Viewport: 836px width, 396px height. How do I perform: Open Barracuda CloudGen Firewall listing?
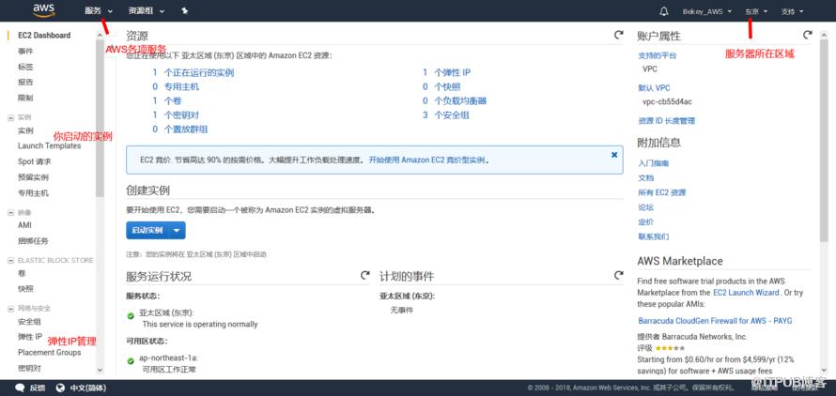coord(715,321)
